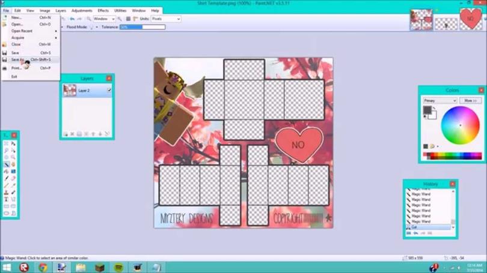Open the Layers menu
The height and width of the screenshot is (273, 487).
(61, 11)
